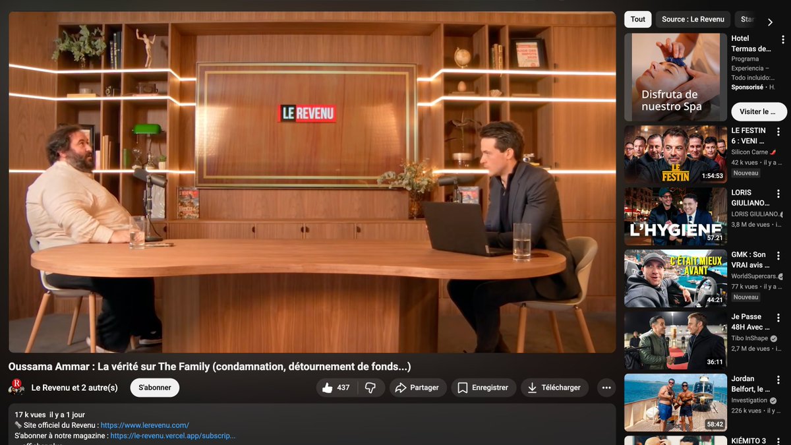Click the 'Site officiel du Revenu' description text
The width and height of the screenshot is (791, 445).
coord(61,425)
